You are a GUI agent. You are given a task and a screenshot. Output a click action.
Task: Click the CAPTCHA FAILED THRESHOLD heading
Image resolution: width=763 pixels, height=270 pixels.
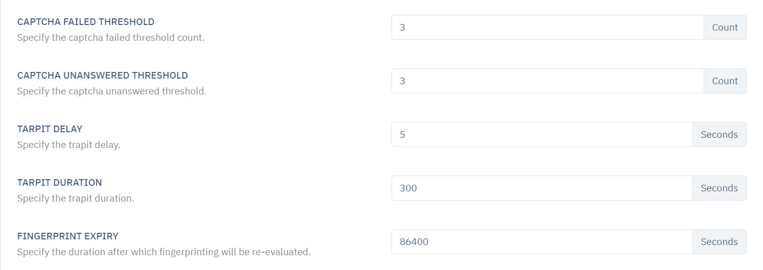point(86,22)
